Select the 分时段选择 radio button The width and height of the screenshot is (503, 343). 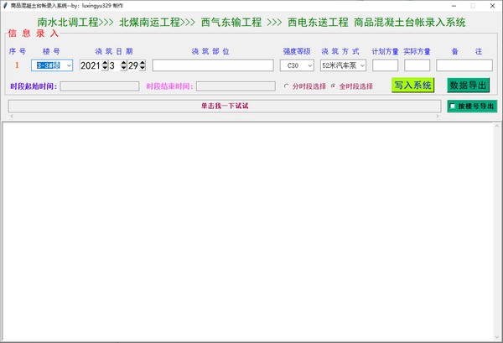tap(286, 86)
